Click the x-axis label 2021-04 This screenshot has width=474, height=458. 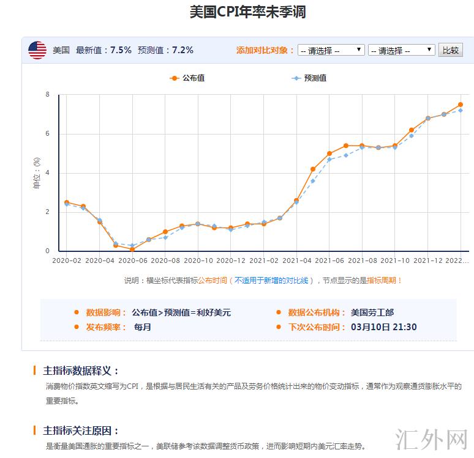point(296,260)
